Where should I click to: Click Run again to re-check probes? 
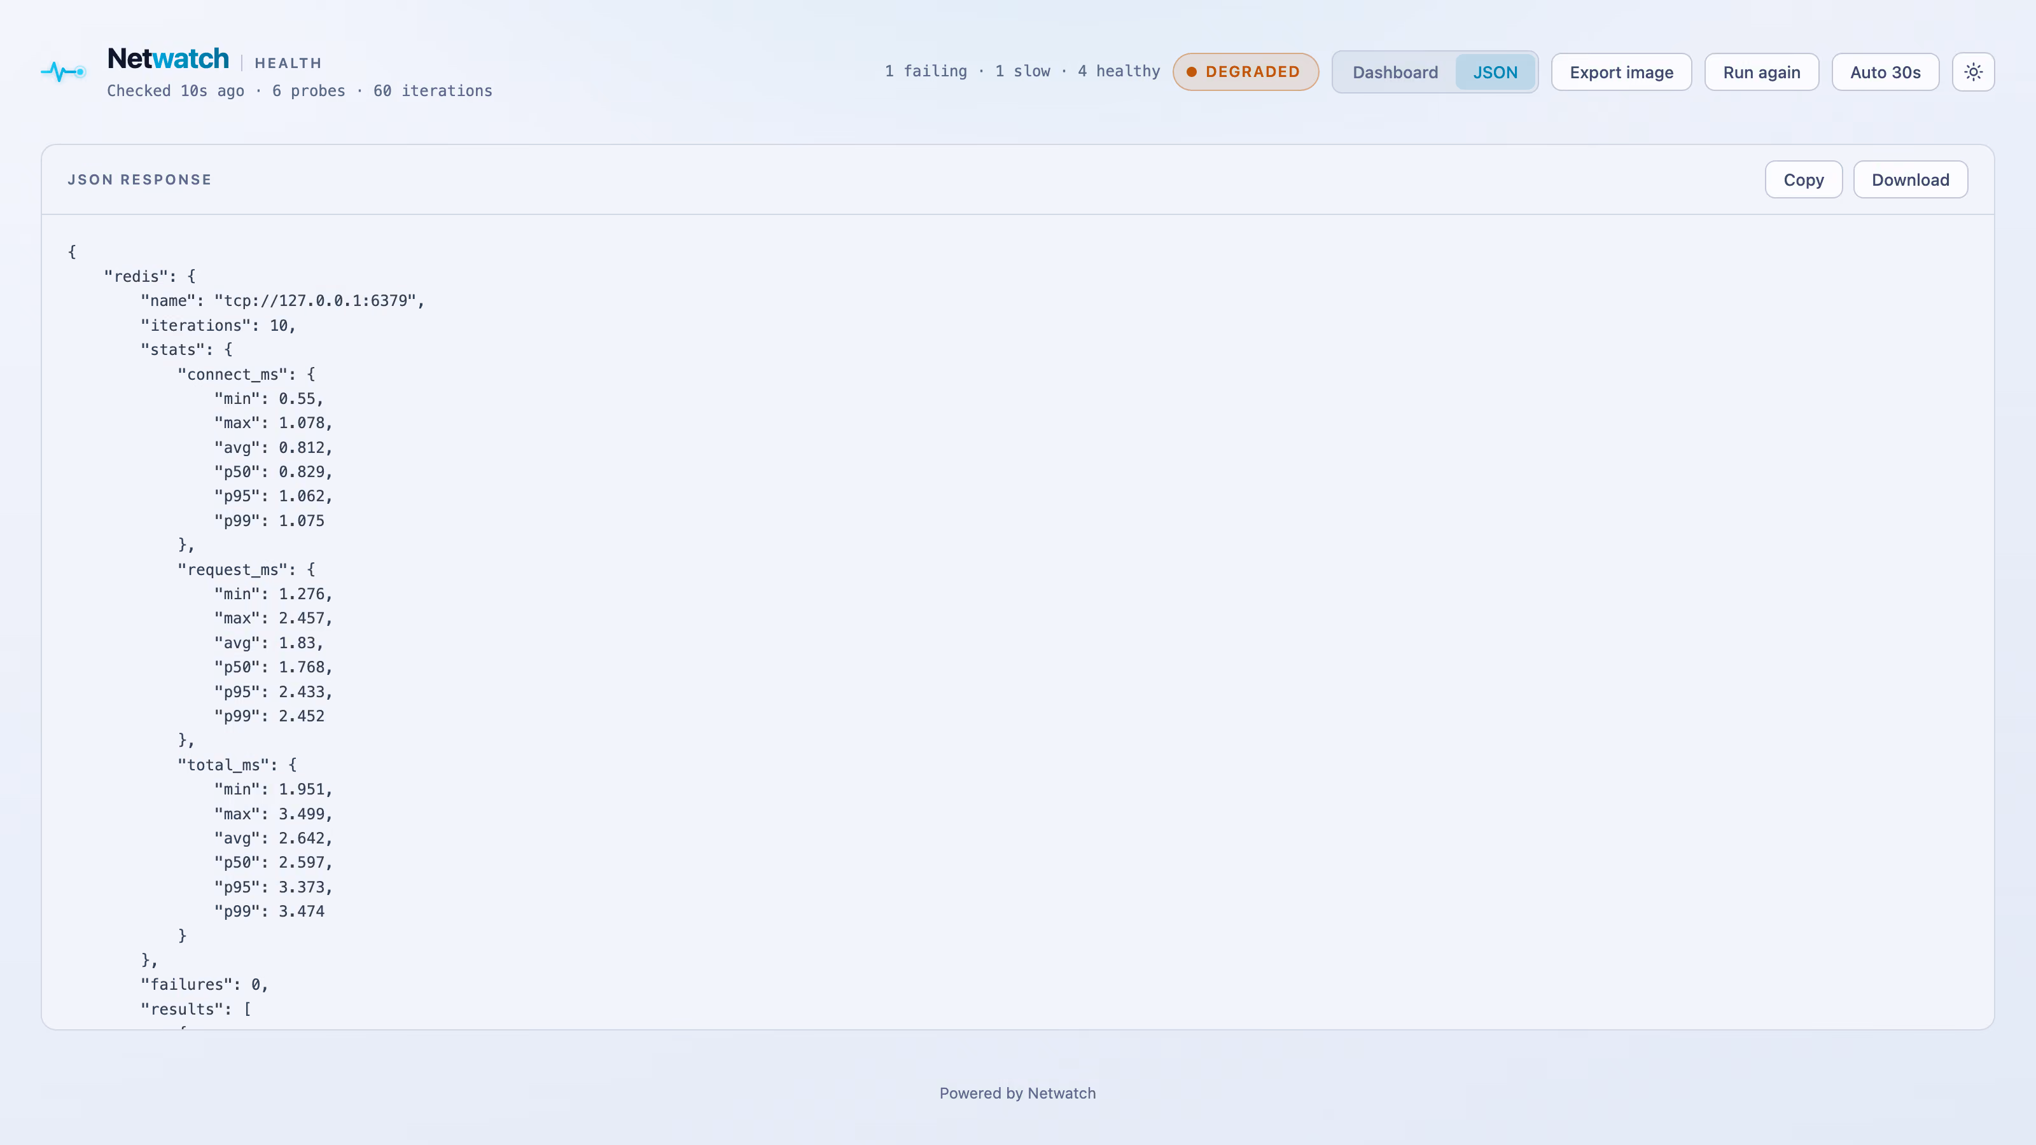pos(1761,72)
